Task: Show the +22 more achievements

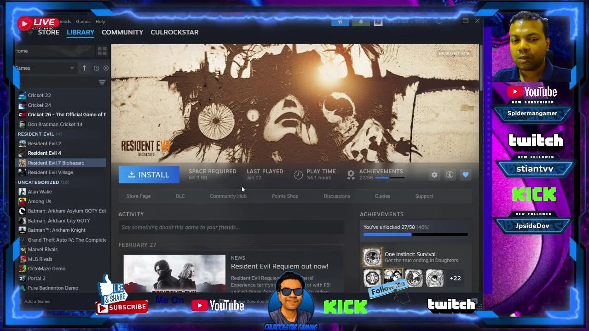Action: coord(455,278)
